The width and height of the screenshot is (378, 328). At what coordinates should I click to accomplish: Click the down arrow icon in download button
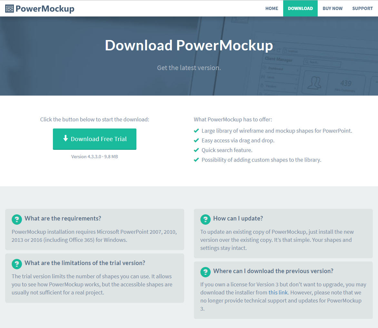click(x=65, y=138)
